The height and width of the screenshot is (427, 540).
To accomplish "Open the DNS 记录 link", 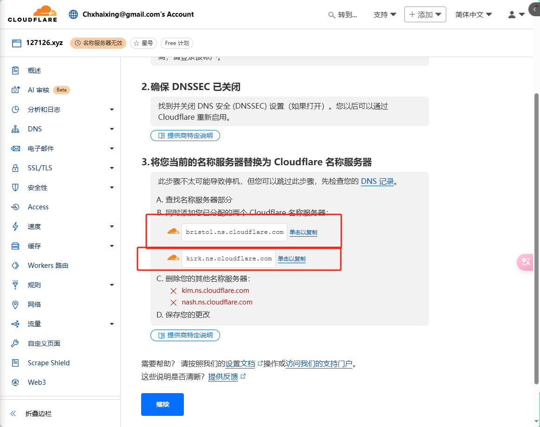I will (x=377, y=181).
